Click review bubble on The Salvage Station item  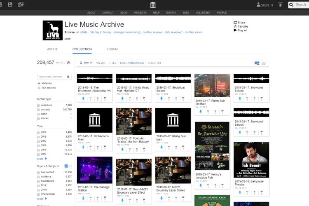105,197
